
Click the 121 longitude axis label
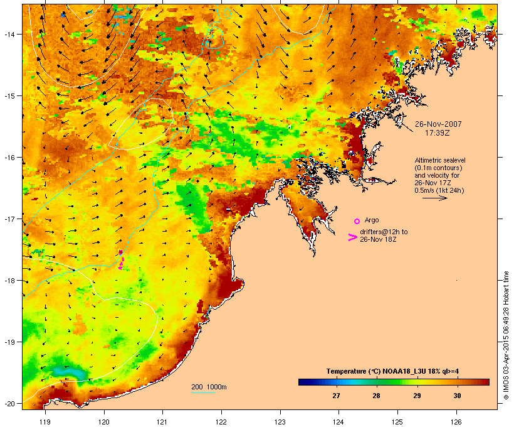[x=162, y=422]
